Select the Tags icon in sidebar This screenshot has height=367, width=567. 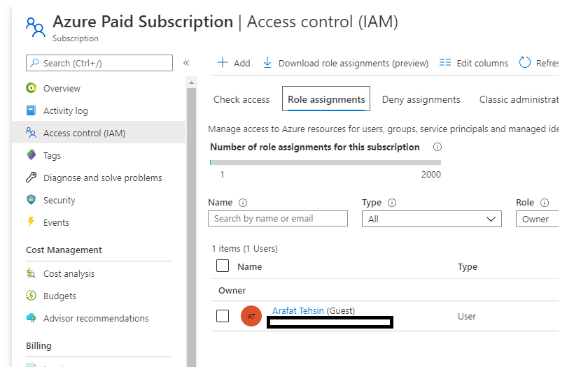31,155
